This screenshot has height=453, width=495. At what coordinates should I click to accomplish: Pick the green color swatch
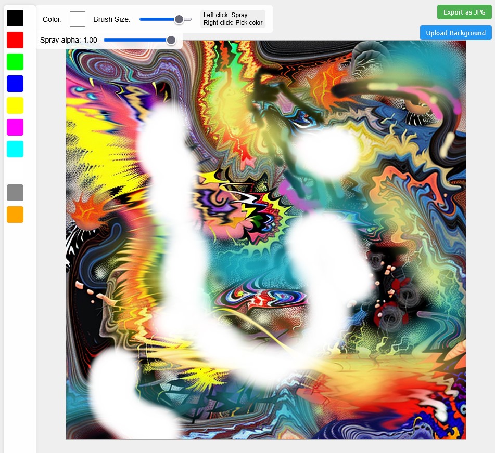point(15,62)
